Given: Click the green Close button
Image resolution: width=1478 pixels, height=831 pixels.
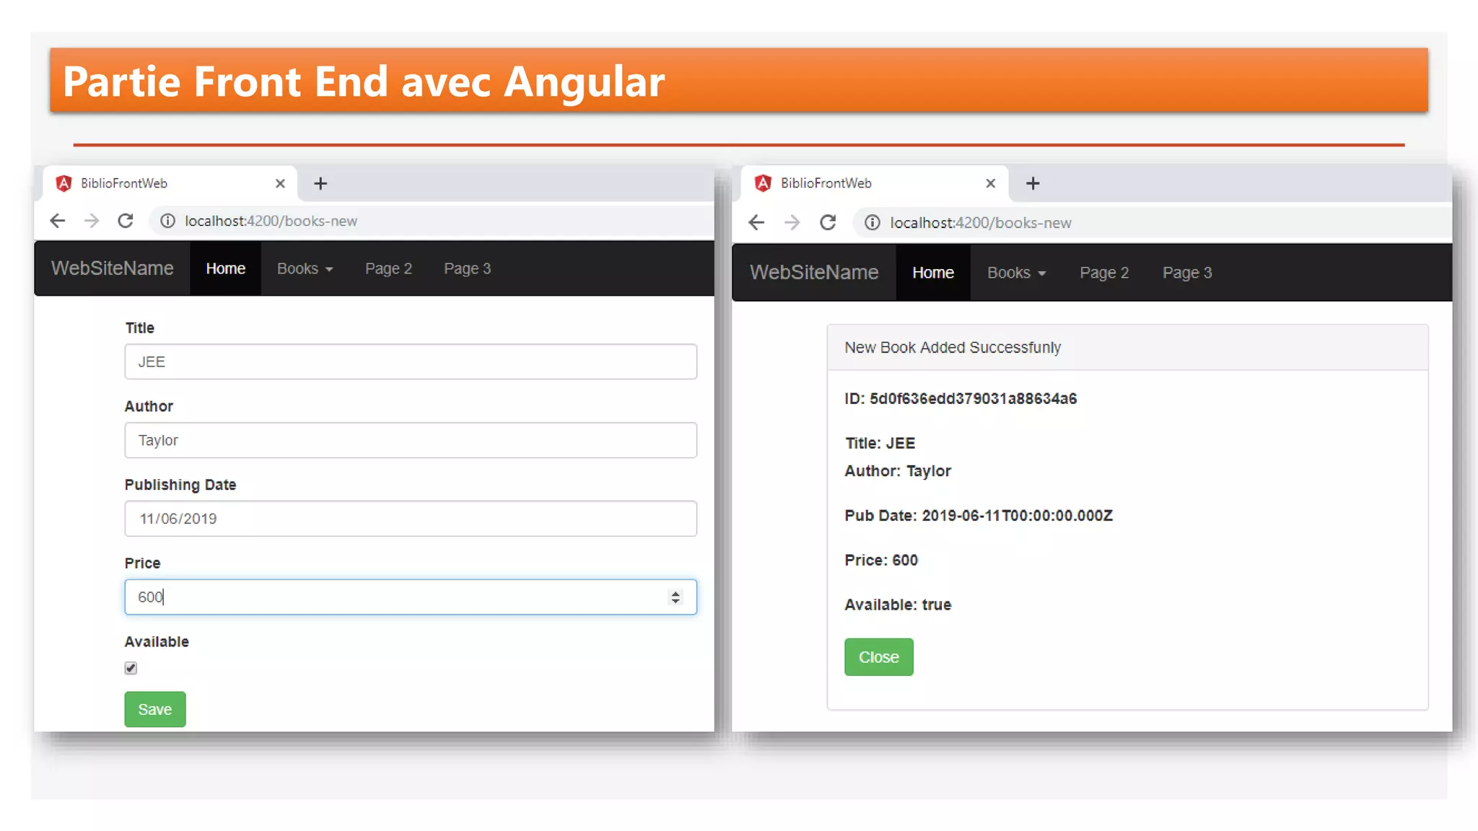Looking at the screenshot, I should 879,657.
